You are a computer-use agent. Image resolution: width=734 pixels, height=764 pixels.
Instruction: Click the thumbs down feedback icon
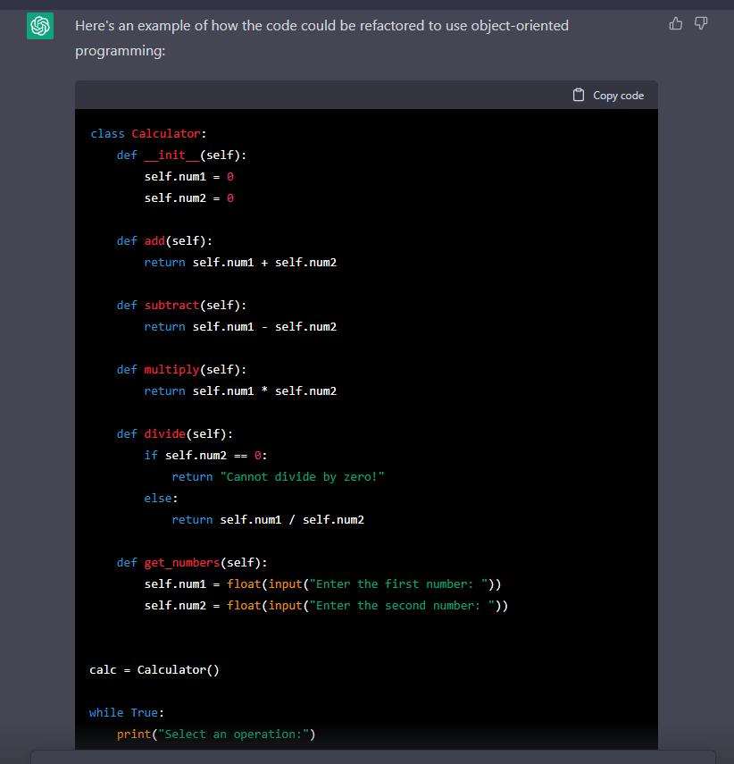pos(701,23)
